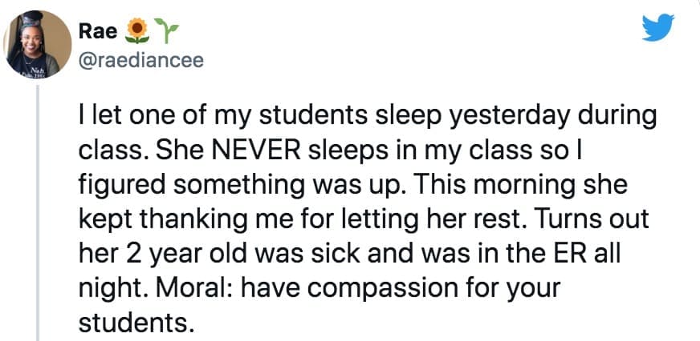Click the green seedling emoji
The image size is (700, 341).
165,31
